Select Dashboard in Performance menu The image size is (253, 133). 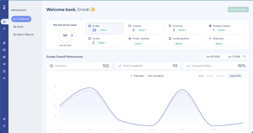[x=21, y=19]
